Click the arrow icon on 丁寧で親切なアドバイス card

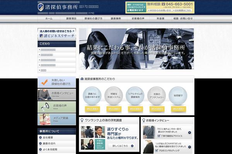[x=189, y=132]
